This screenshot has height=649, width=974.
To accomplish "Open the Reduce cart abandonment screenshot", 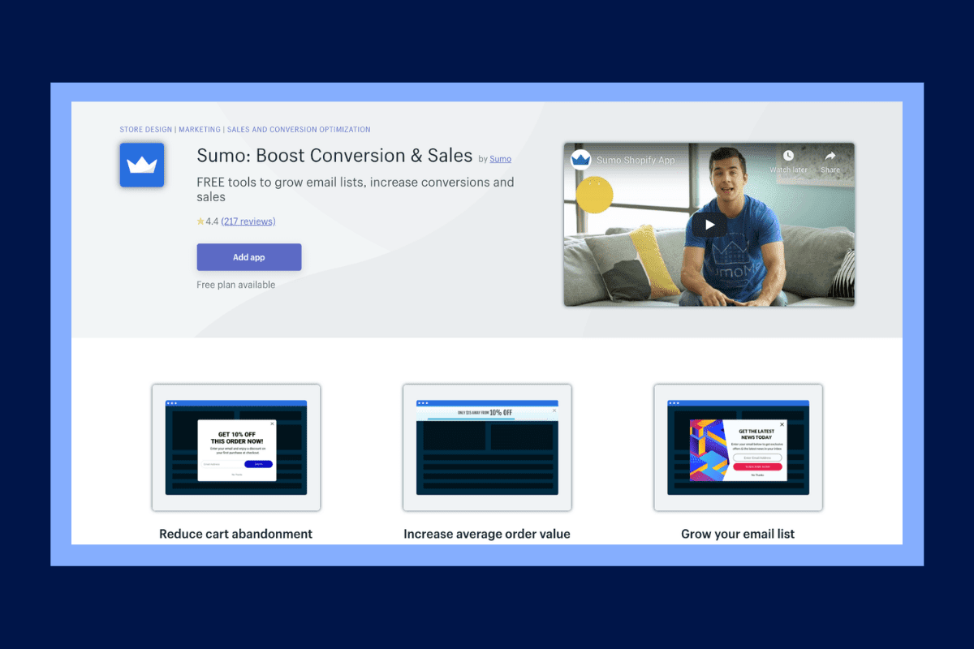I will point(236,448).
